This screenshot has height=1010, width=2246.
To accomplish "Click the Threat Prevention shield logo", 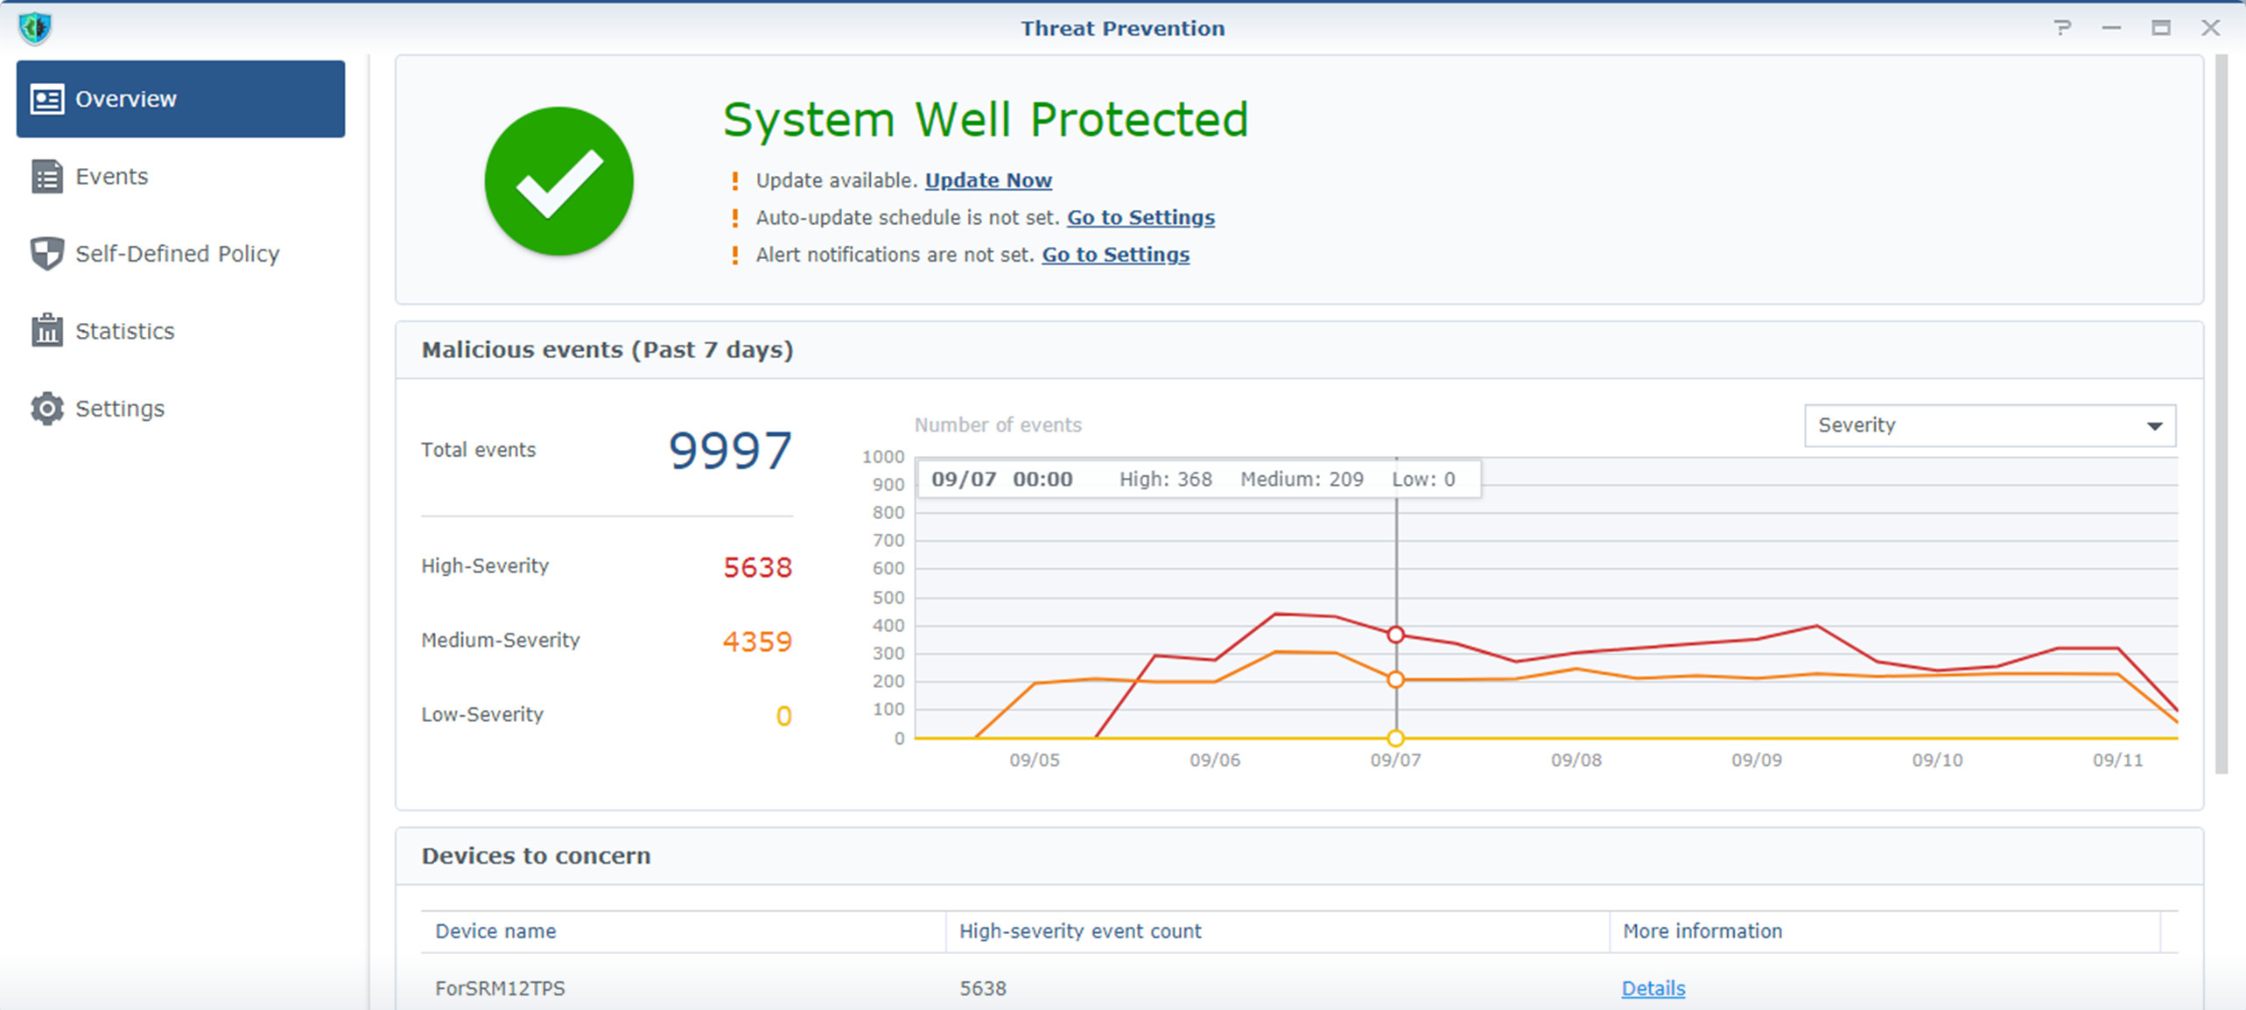I will [34, 27].
